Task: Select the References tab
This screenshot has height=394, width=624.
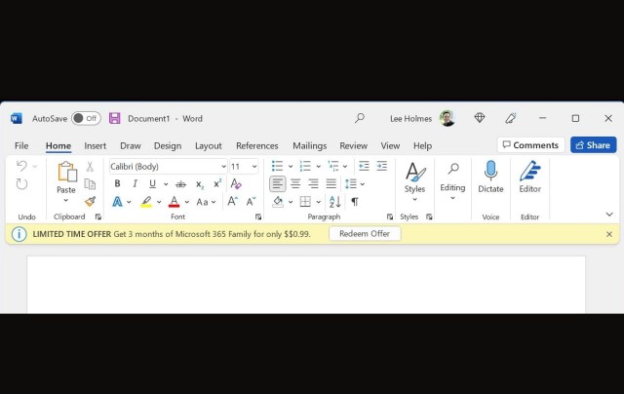Action: 257,145
